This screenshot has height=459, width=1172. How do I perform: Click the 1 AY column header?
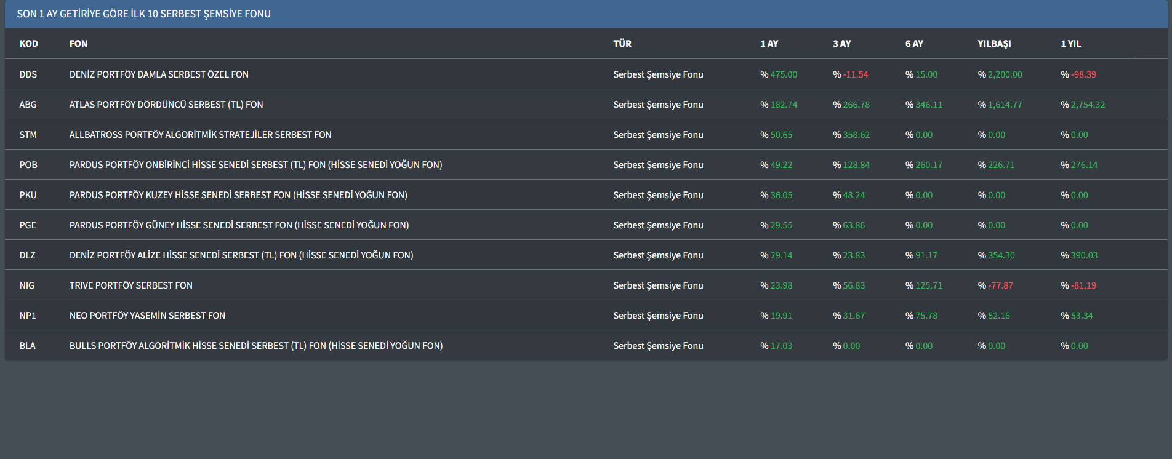pos(769,44)
